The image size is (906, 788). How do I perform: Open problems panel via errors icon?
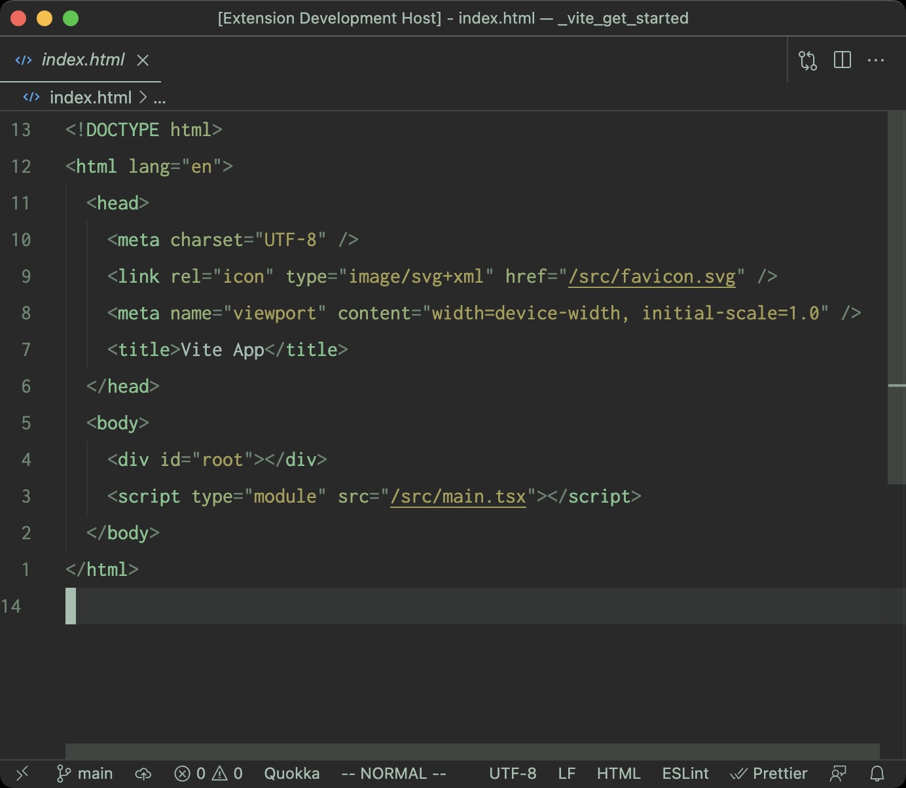click(x=190, y=774)
